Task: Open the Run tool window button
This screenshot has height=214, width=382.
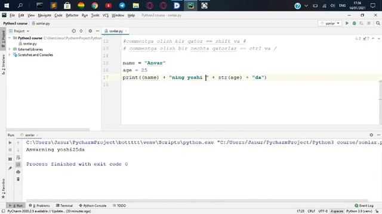Action: pyautogui.click(x=16, y=206)
